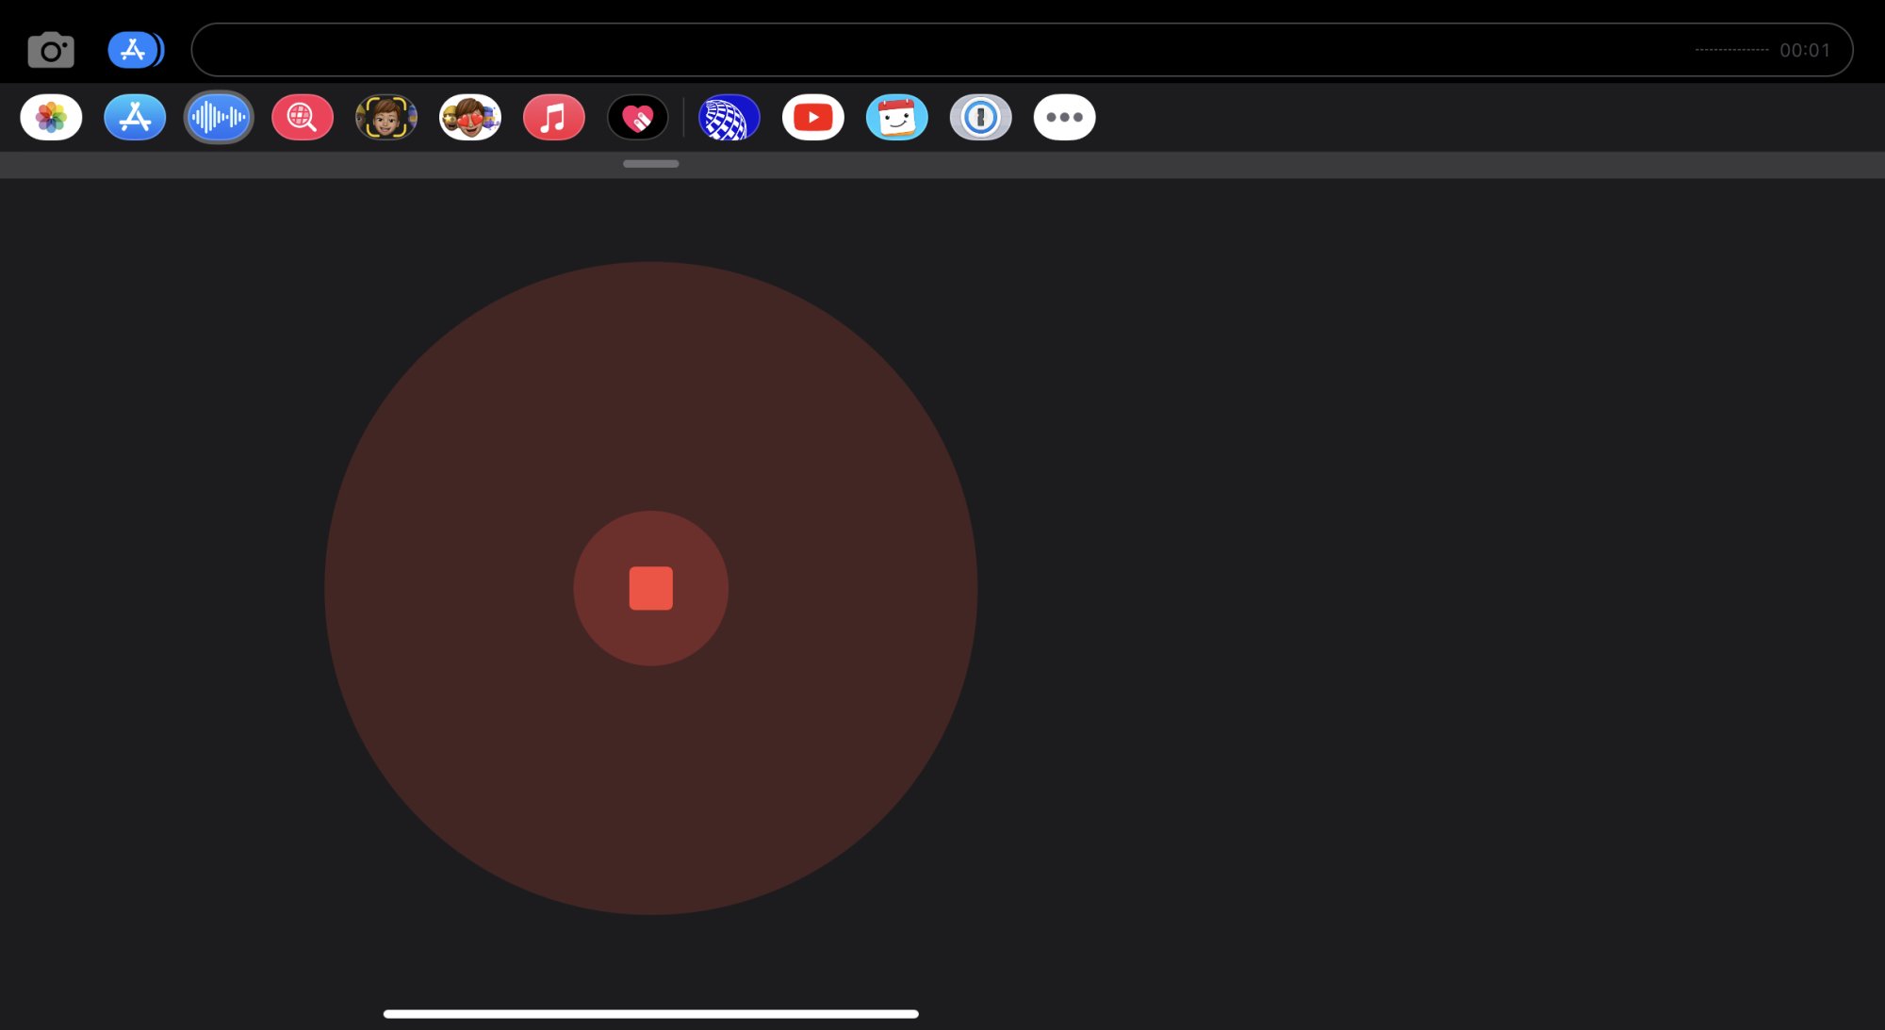1885x1030 pixels.
Task: Click the app drawer grabber handle
Action: pyautogui.click(x=650, y=164)
